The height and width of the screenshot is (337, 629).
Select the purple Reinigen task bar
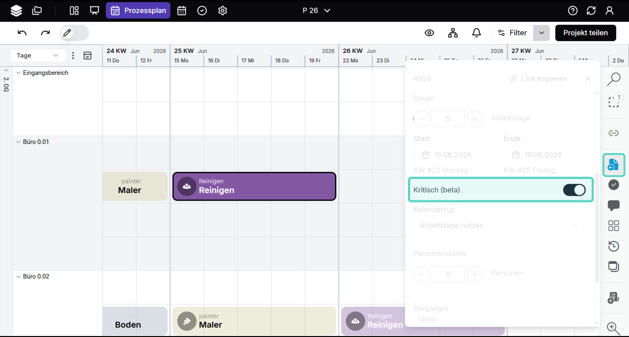click(x=254, y=186)
